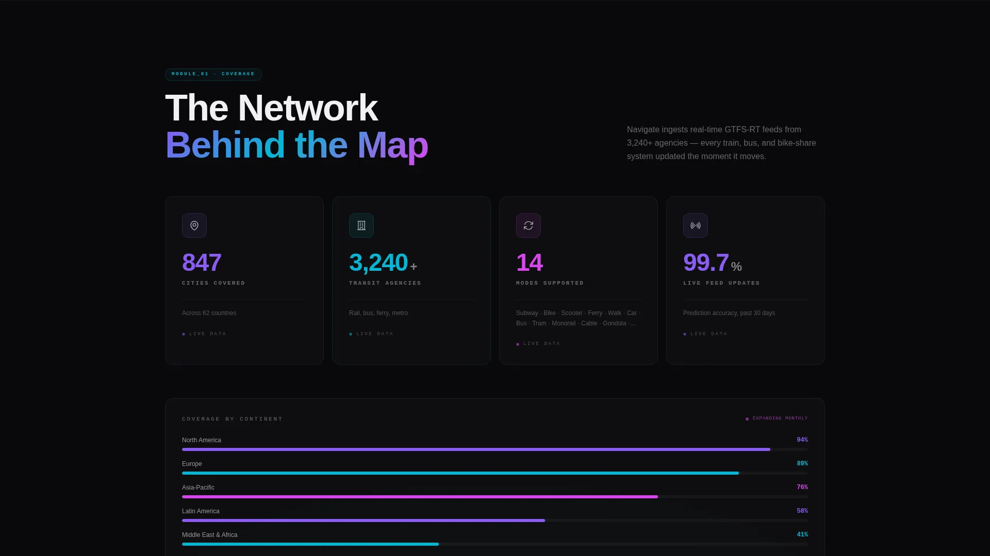990x556 pixels.
Task: Click LIVE DATA indicator on Modes Supported card
Action: (538, 344)
